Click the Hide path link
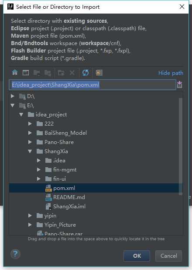 pos(171,73)
